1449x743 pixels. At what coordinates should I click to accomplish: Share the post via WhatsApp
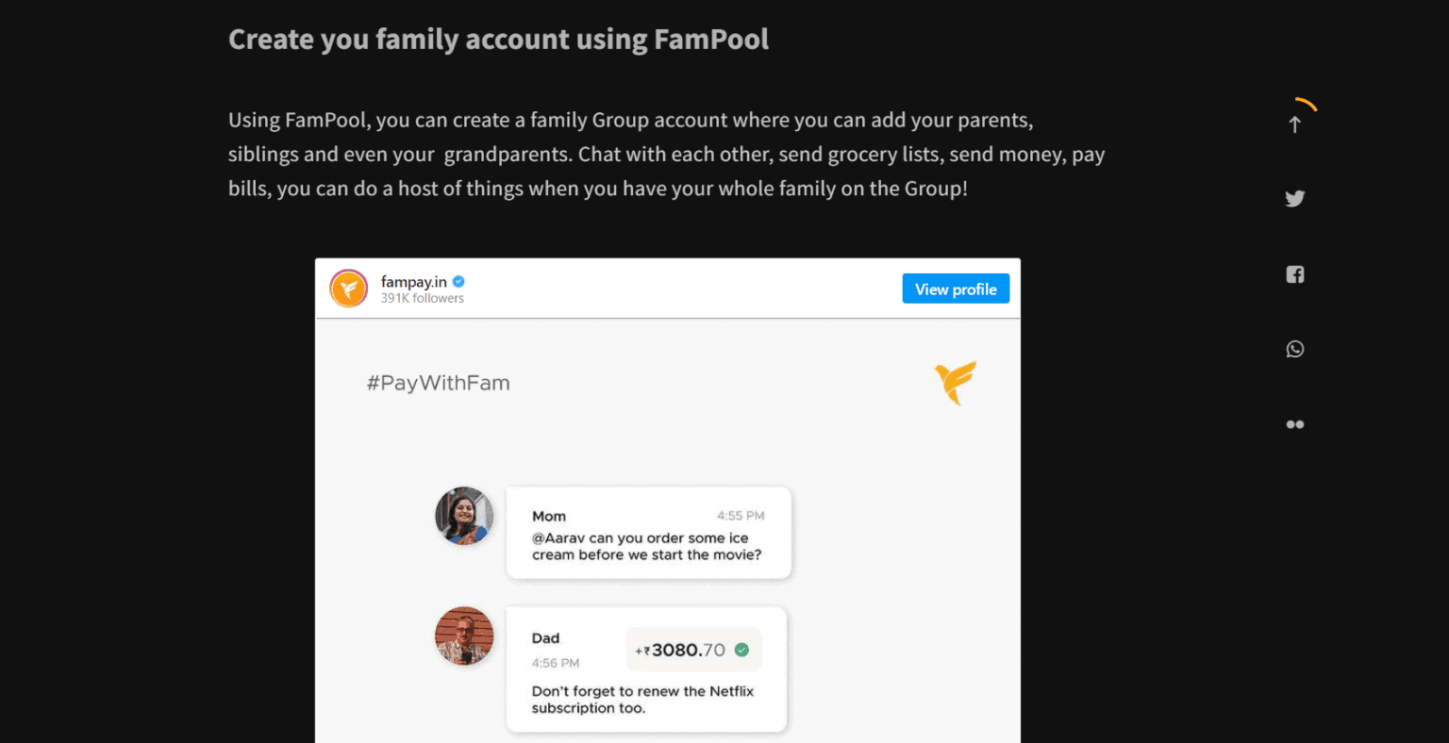[x=1294, y=349]
